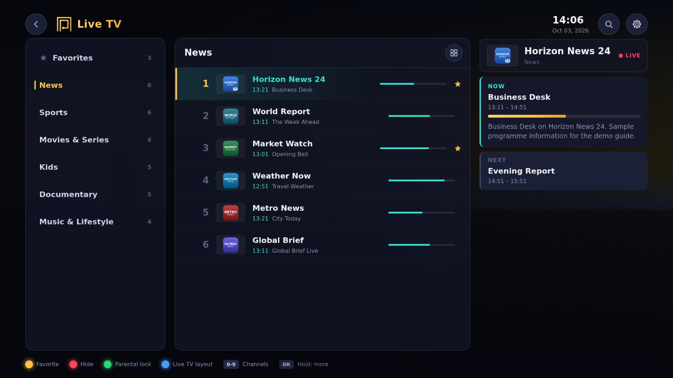This screenshot has width=673, height=378.
Task: Switch to grid view layout icon
Action: pyautogui.click(x=454, y=53)
